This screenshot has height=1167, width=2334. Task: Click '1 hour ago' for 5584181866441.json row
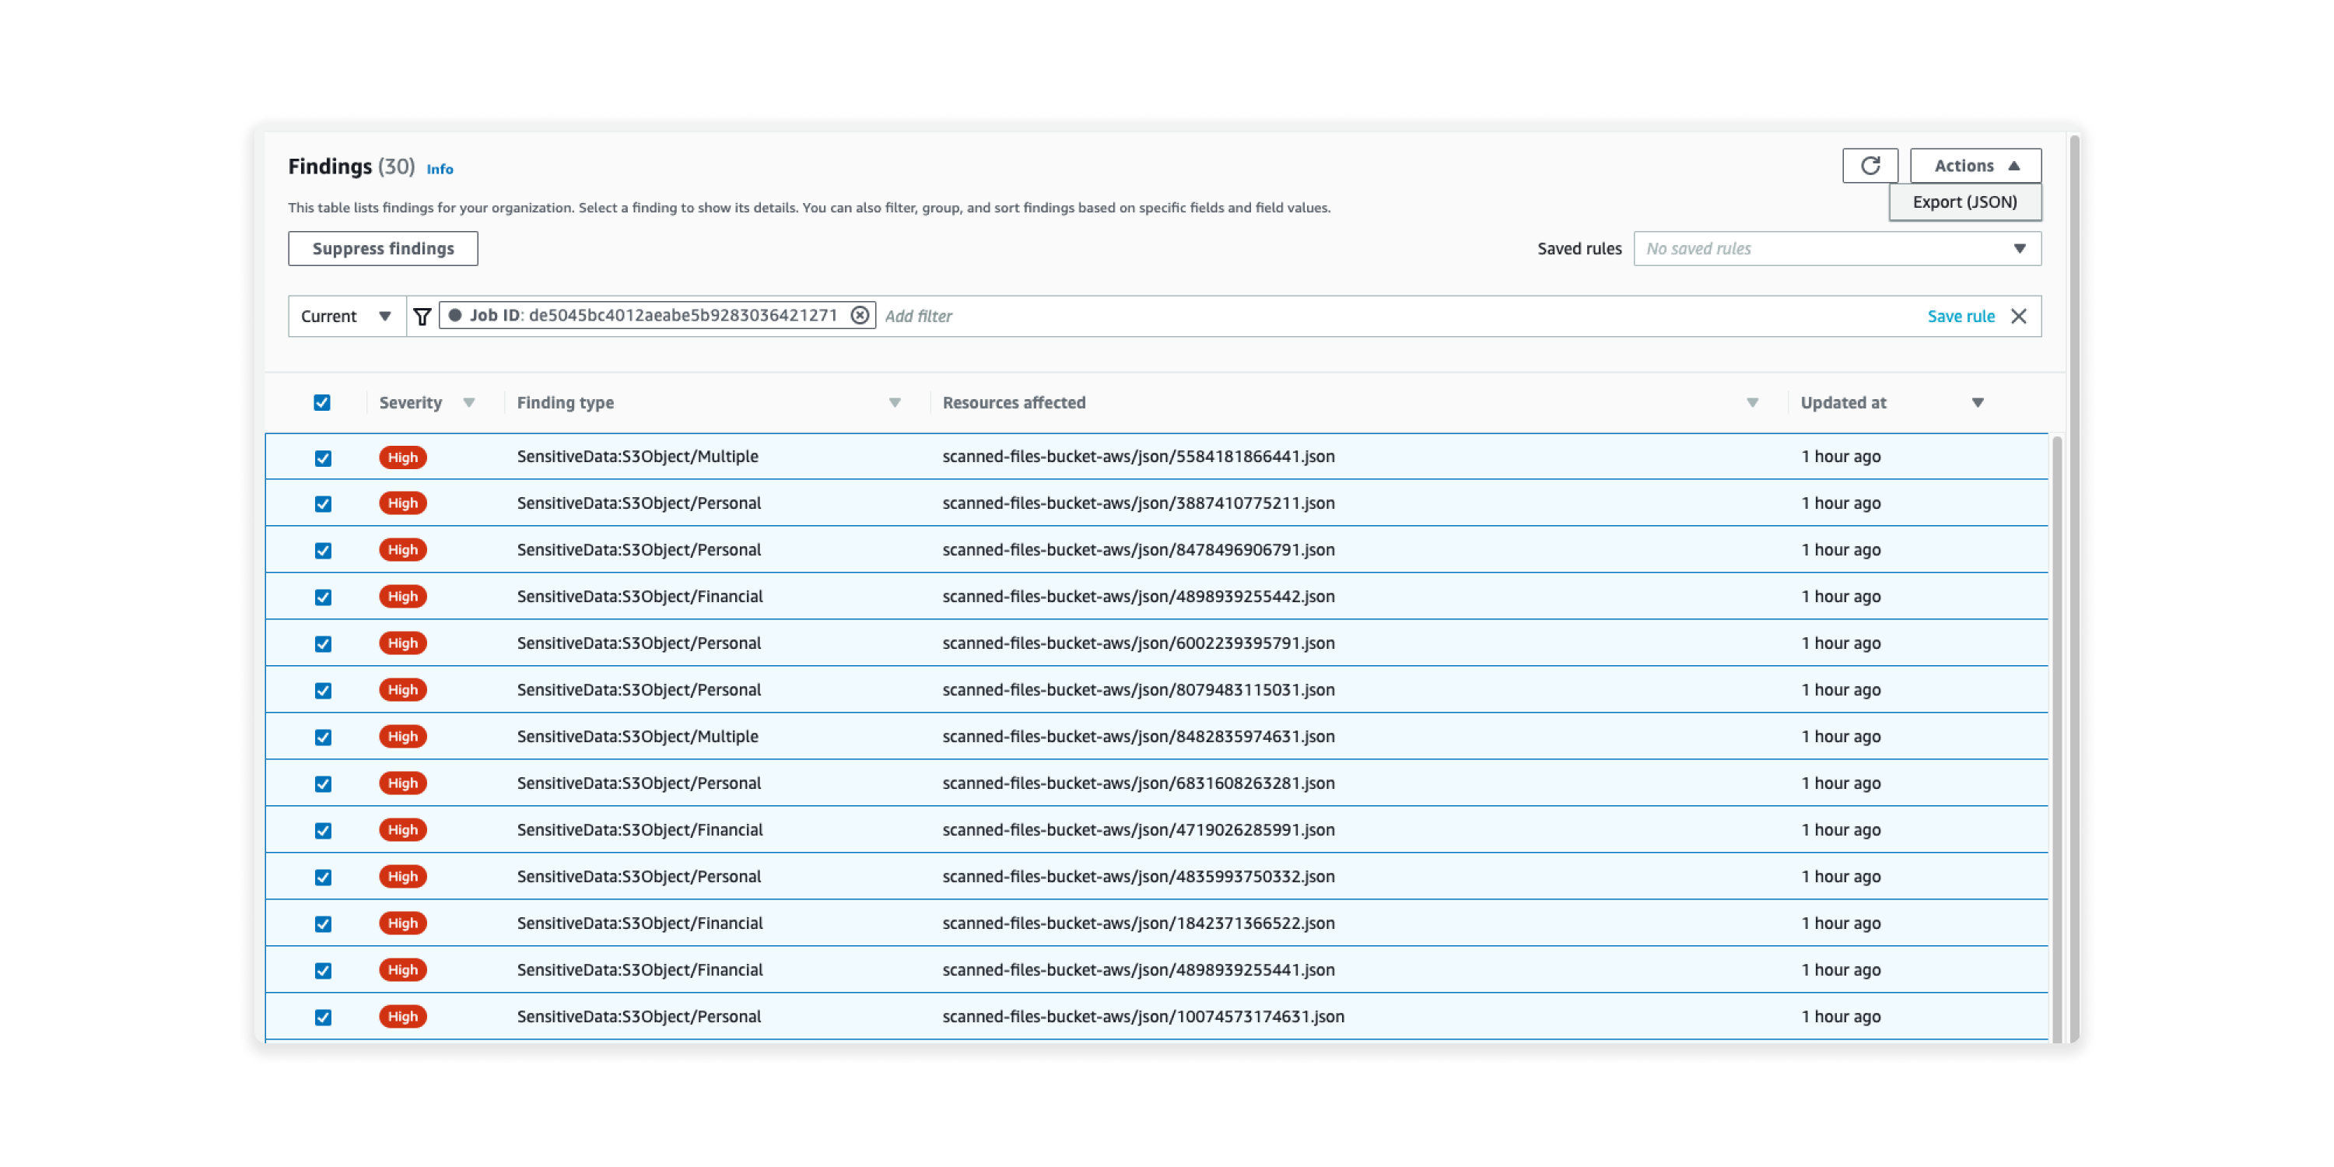click(1840, 457)
